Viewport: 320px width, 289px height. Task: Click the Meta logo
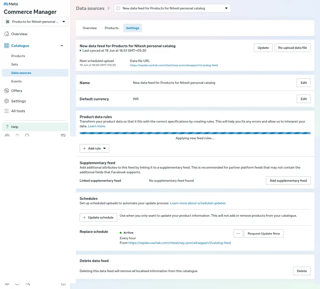(11, 4)
